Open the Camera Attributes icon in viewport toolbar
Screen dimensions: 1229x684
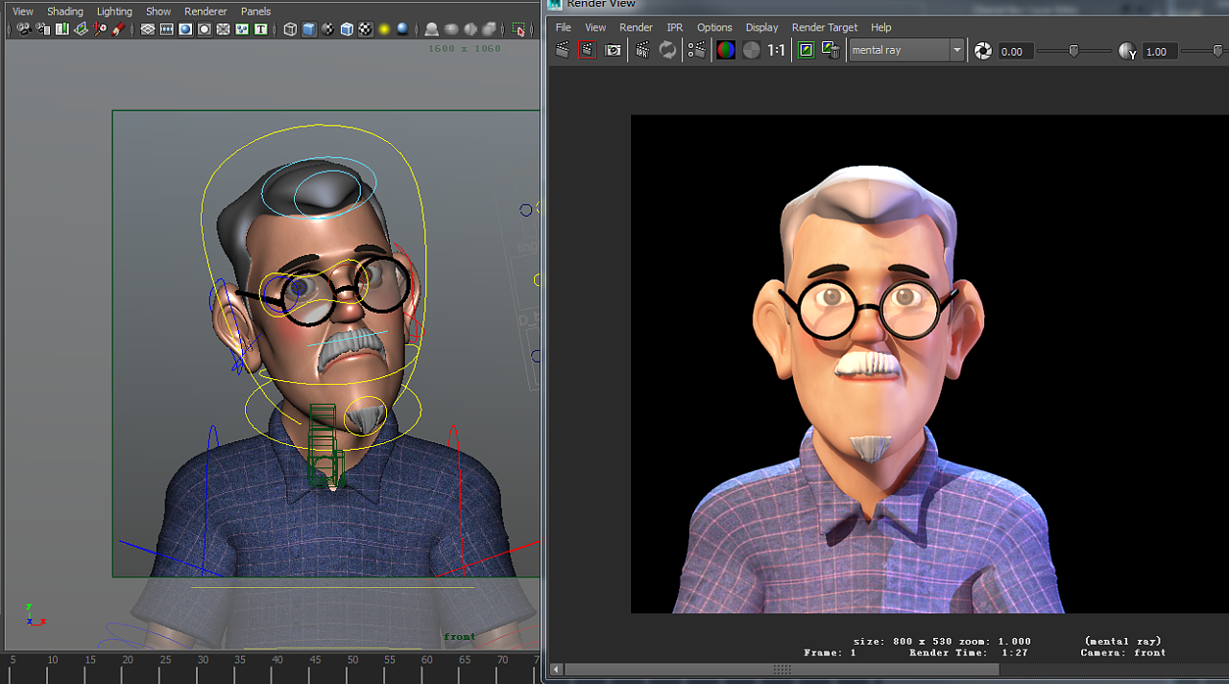(x=43, y=30)
